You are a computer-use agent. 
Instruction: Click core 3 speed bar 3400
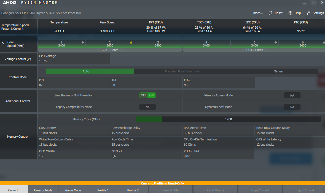click(158, 44)
